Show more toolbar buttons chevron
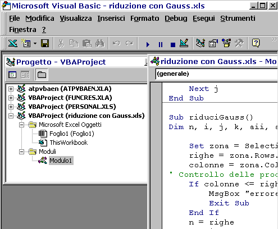Screen dimensions: 278x229 (274, 39)
